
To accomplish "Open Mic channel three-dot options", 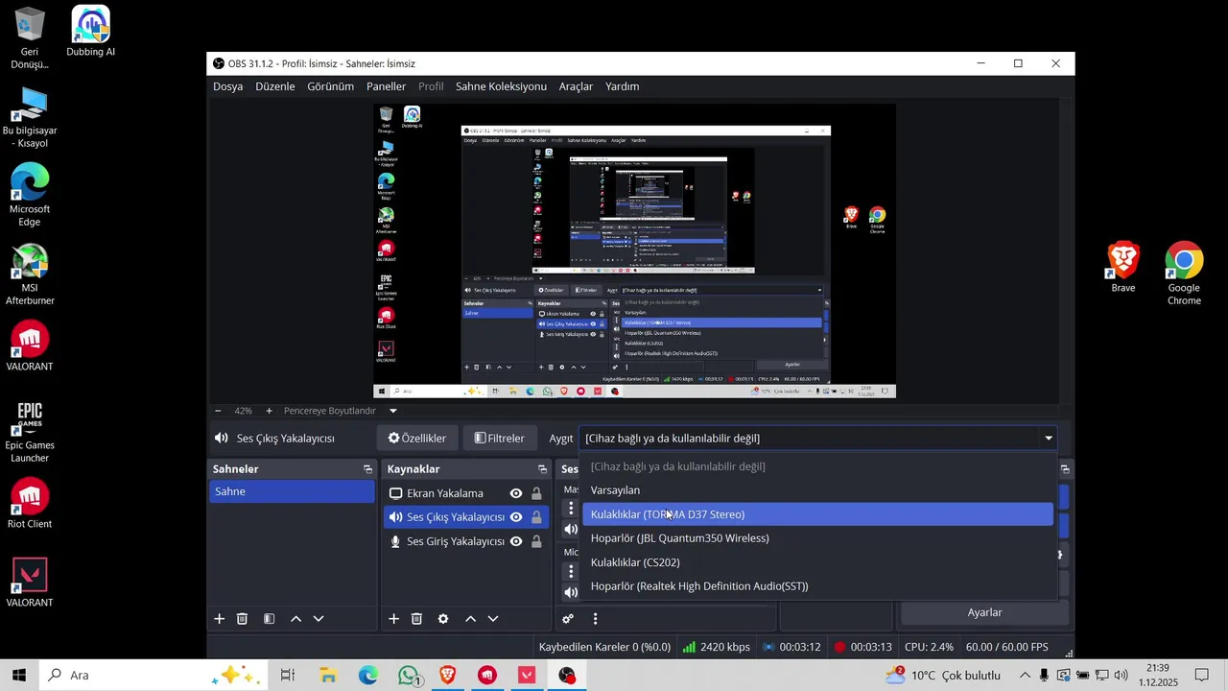I will (x=571, y=571).
